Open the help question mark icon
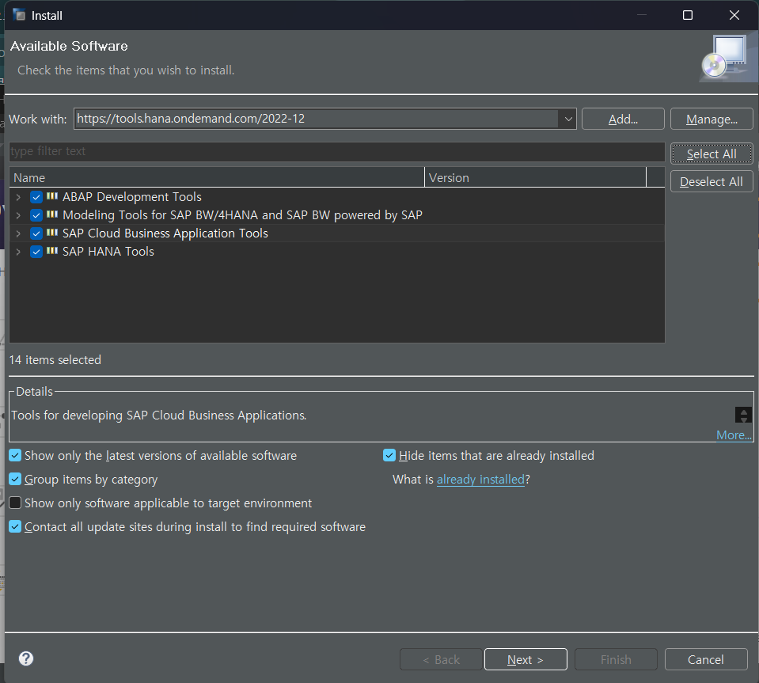Screen dimensions: 759x683 pyautogui.click(x=26, y=658)
